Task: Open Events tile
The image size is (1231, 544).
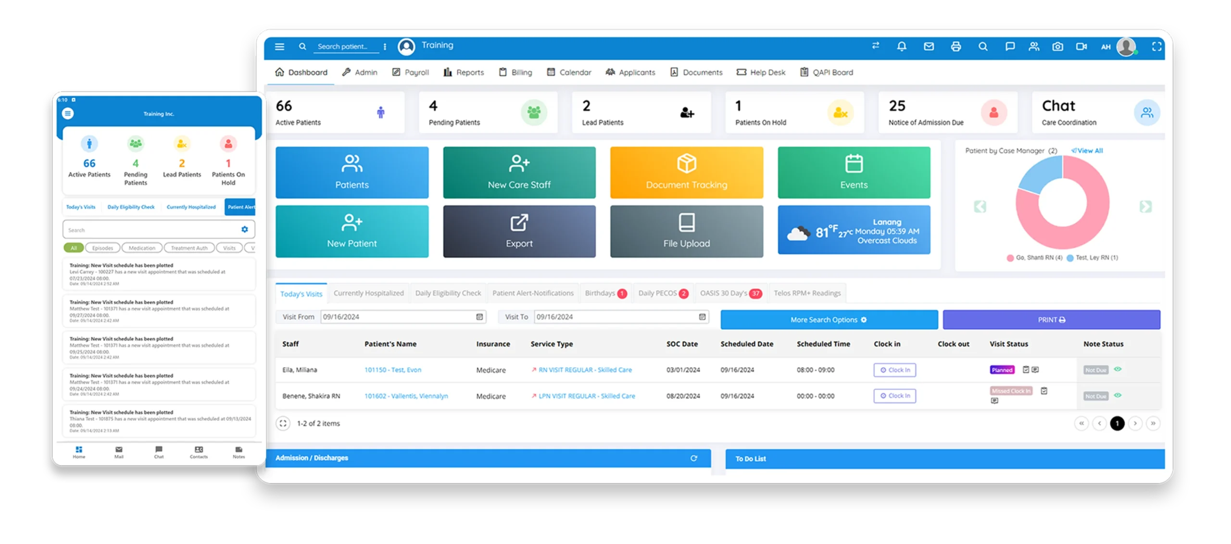Action: (x=854, y=173)
